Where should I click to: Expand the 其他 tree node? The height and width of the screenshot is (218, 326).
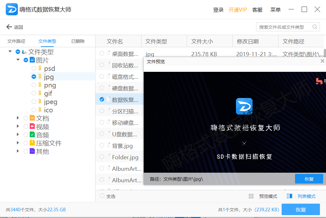(x=18, y=151)
